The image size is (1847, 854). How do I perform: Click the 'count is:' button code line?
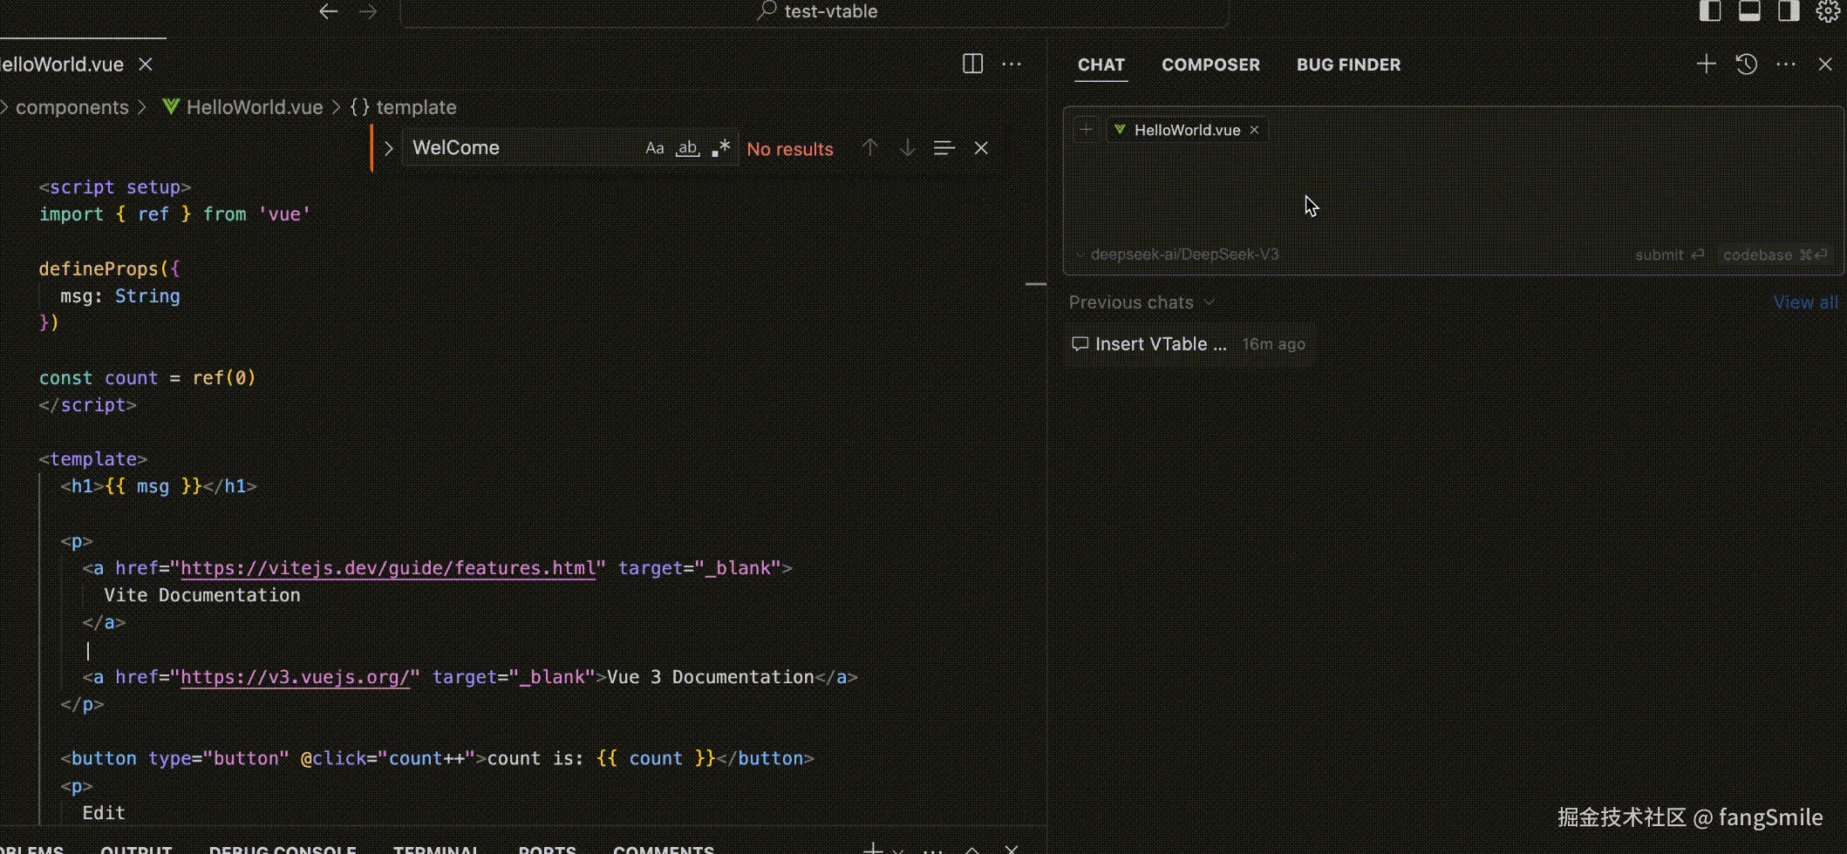[x=437, y=758]
